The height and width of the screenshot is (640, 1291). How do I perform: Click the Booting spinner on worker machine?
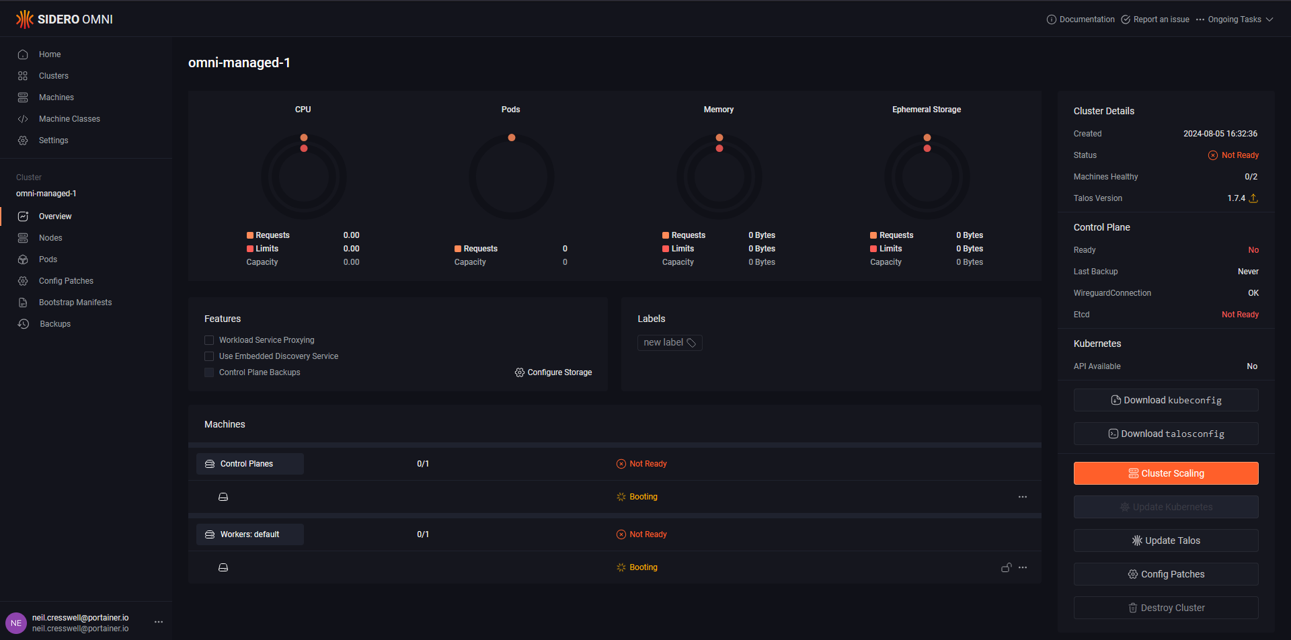(x=621, y=567)
